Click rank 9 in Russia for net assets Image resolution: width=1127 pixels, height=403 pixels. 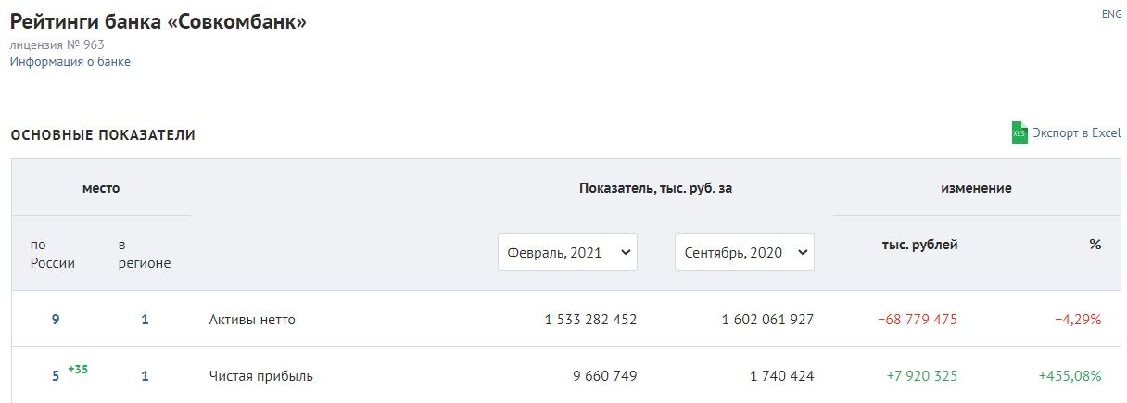56,320
